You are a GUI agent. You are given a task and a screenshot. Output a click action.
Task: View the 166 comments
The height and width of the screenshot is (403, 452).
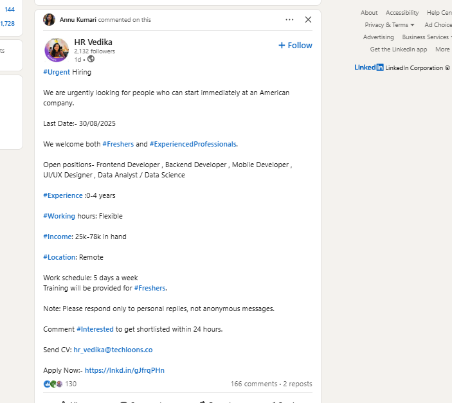[254, 384]
